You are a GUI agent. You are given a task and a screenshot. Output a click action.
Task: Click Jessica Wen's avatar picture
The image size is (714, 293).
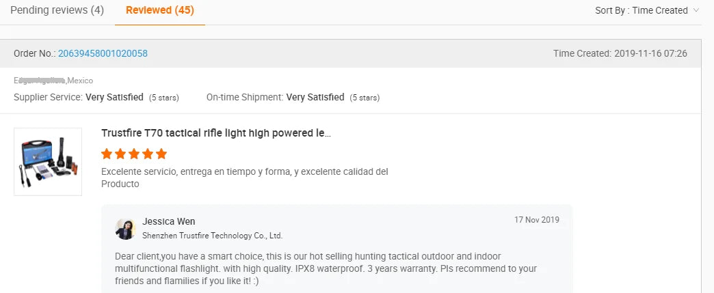[x=126, y=229]
